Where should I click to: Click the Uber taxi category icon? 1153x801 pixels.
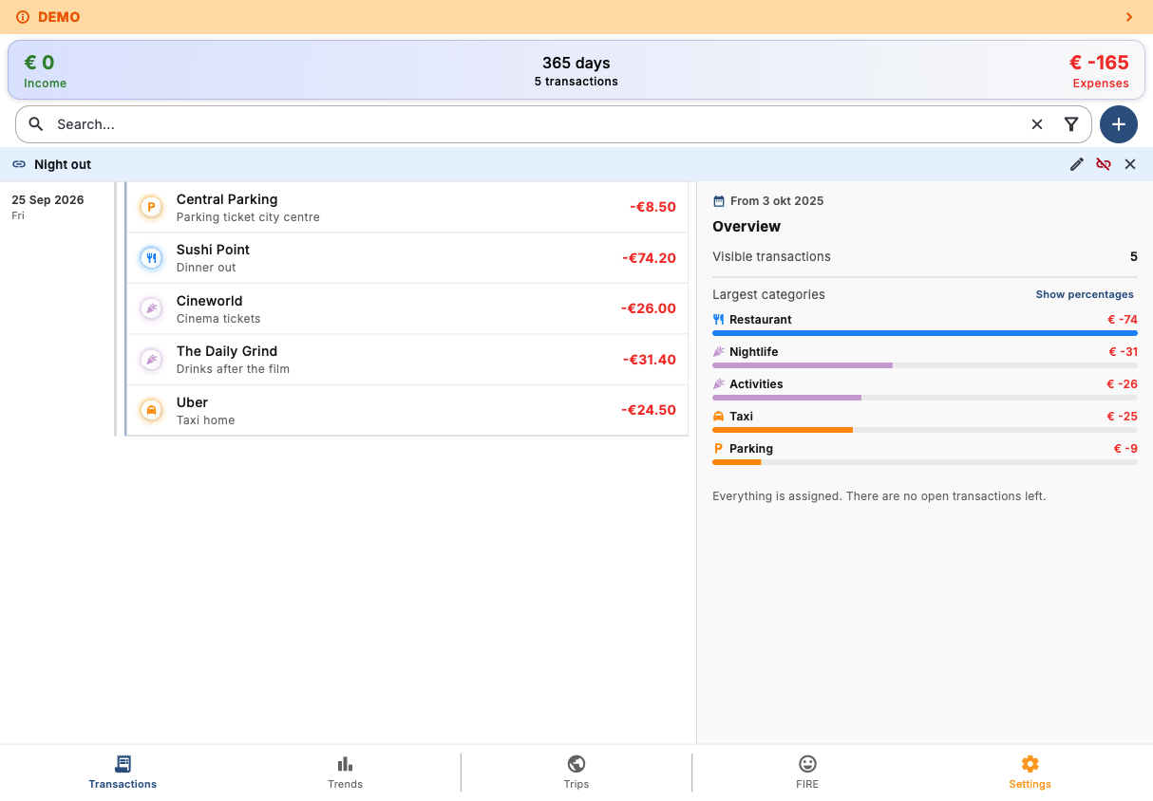[x=151, y=410]
